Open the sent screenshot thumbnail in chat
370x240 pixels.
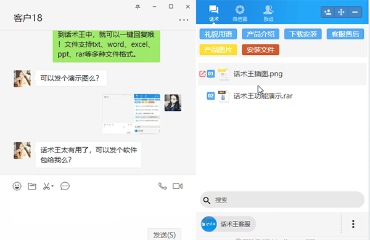pyautogui.click(x=131, y=114)
